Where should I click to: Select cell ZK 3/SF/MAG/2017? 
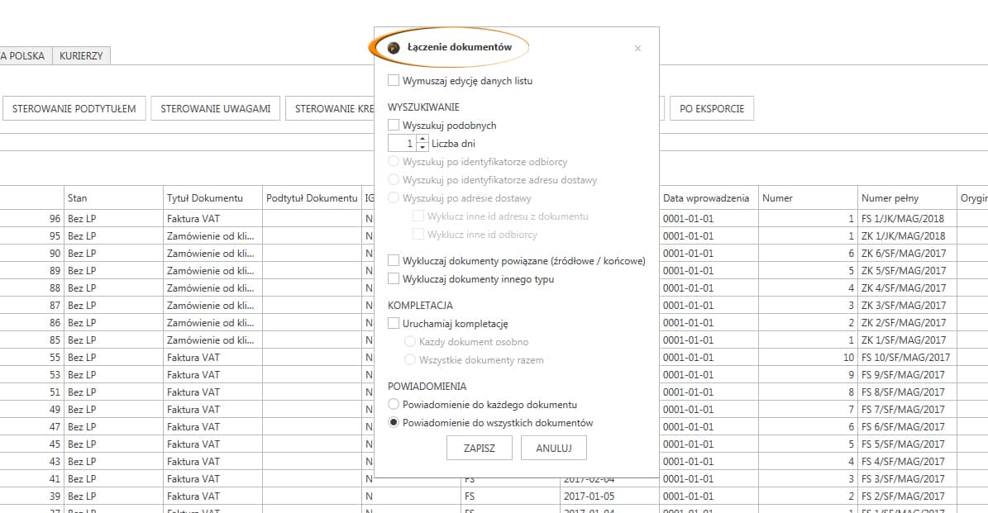pyautogui.click(x=907, y=306)
